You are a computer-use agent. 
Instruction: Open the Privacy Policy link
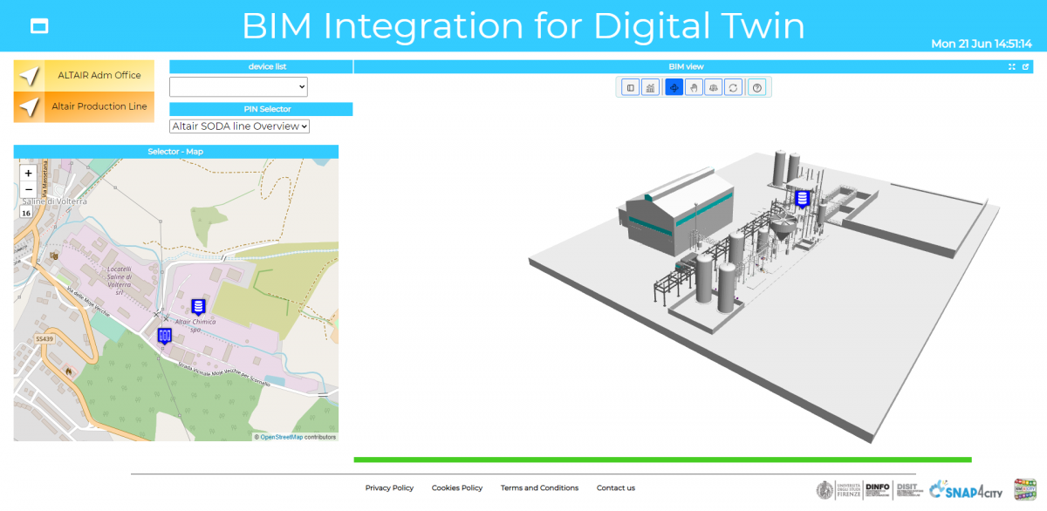[389, 488]
